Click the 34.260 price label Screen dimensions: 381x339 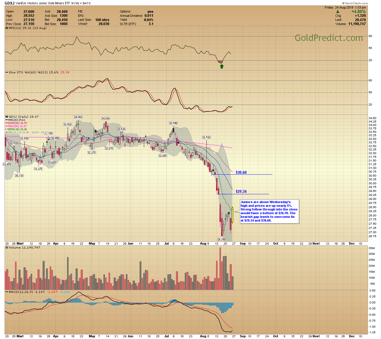pyautogui.click(x=105, y=119)
